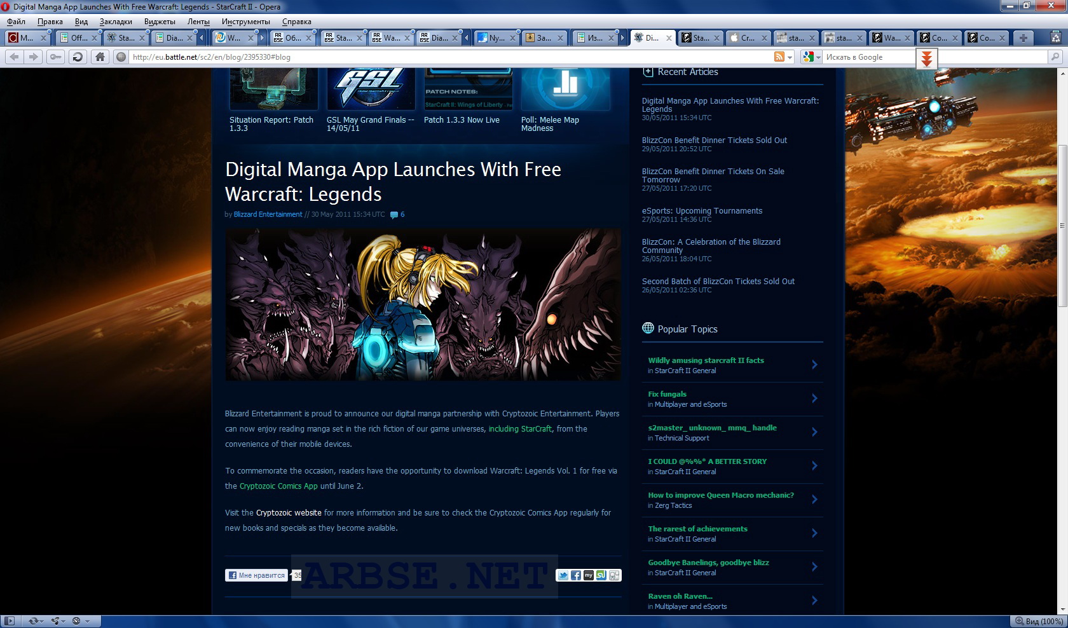The width and height of the screenshot is (1068, 628).
Task: Open the Файл menu
Action: (17, 22)
